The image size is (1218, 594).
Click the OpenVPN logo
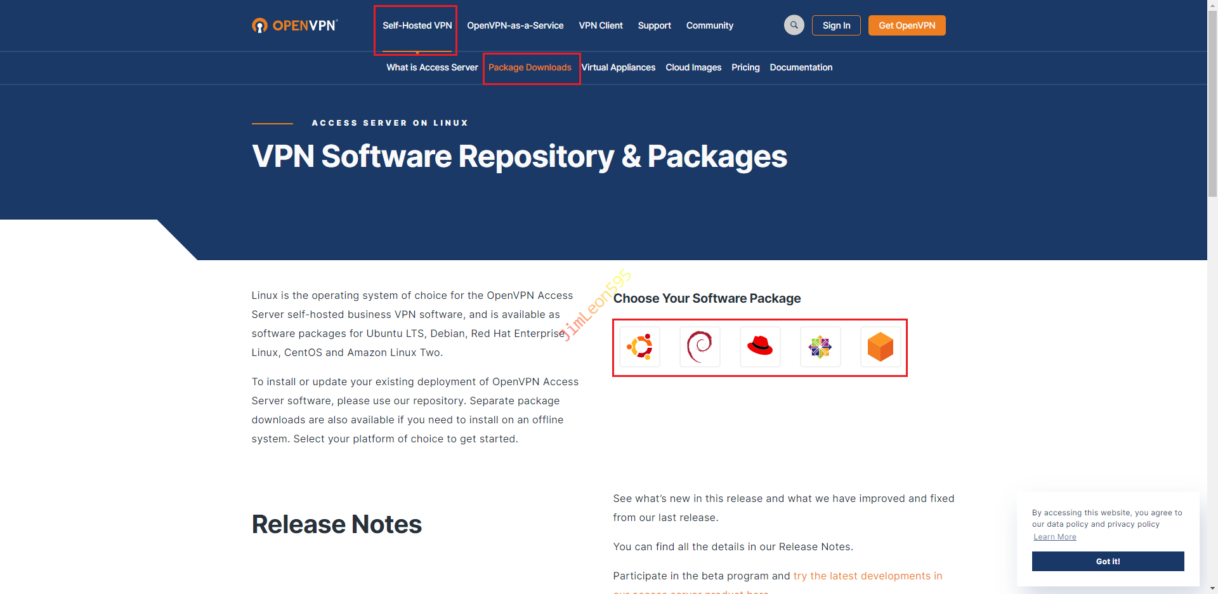(295, 25)
